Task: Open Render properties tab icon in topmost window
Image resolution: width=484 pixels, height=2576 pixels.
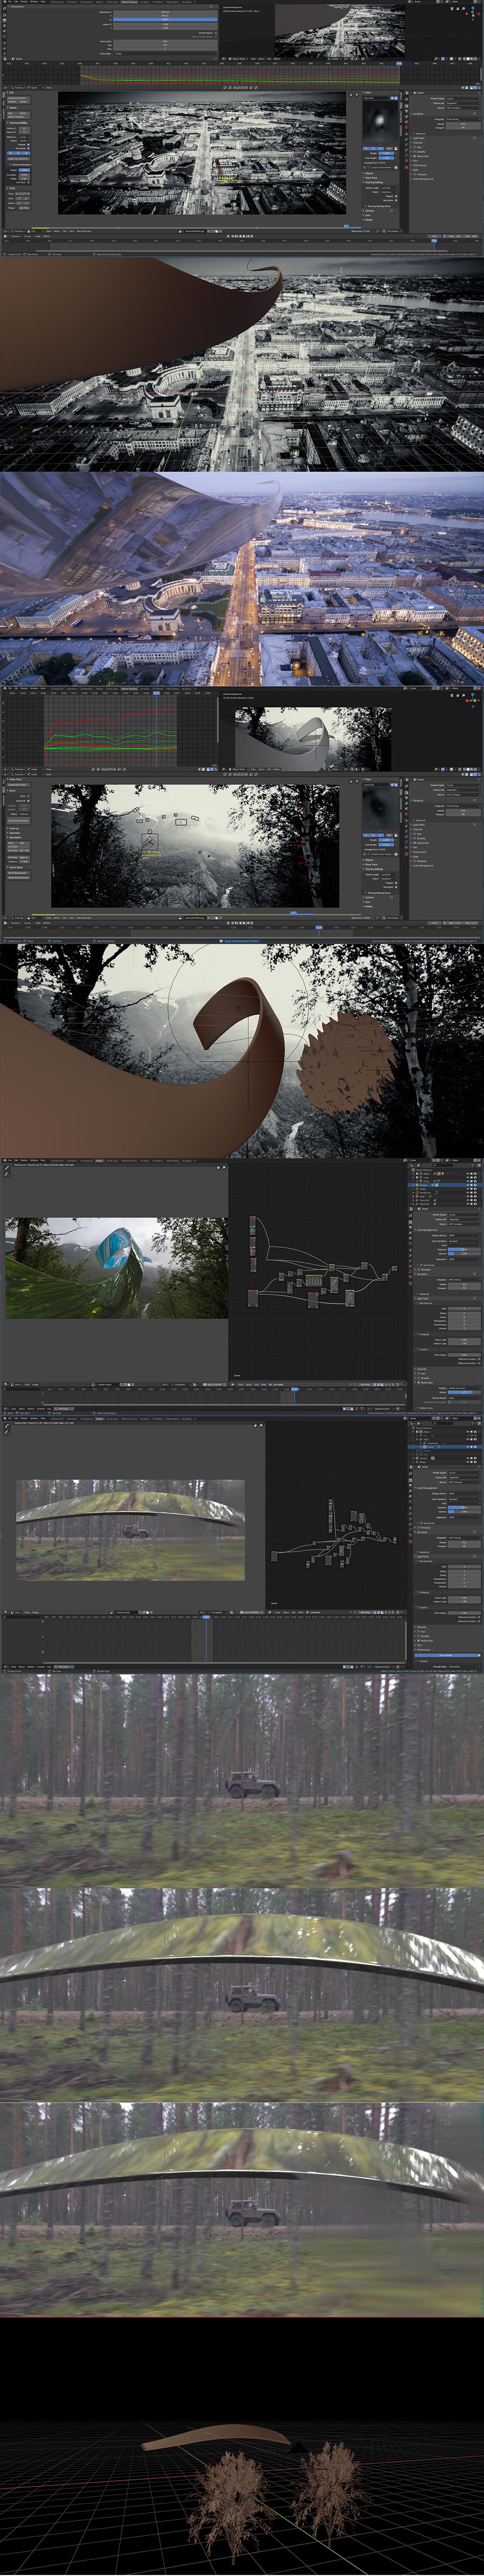Action: [x=407, y=105]
